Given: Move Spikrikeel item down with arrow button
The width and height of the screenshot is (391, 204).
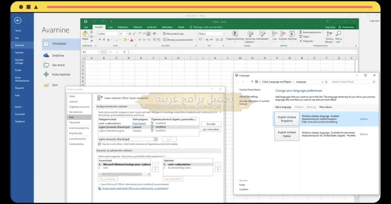Looking at the screenshot, I should click(x=218, y=169).
